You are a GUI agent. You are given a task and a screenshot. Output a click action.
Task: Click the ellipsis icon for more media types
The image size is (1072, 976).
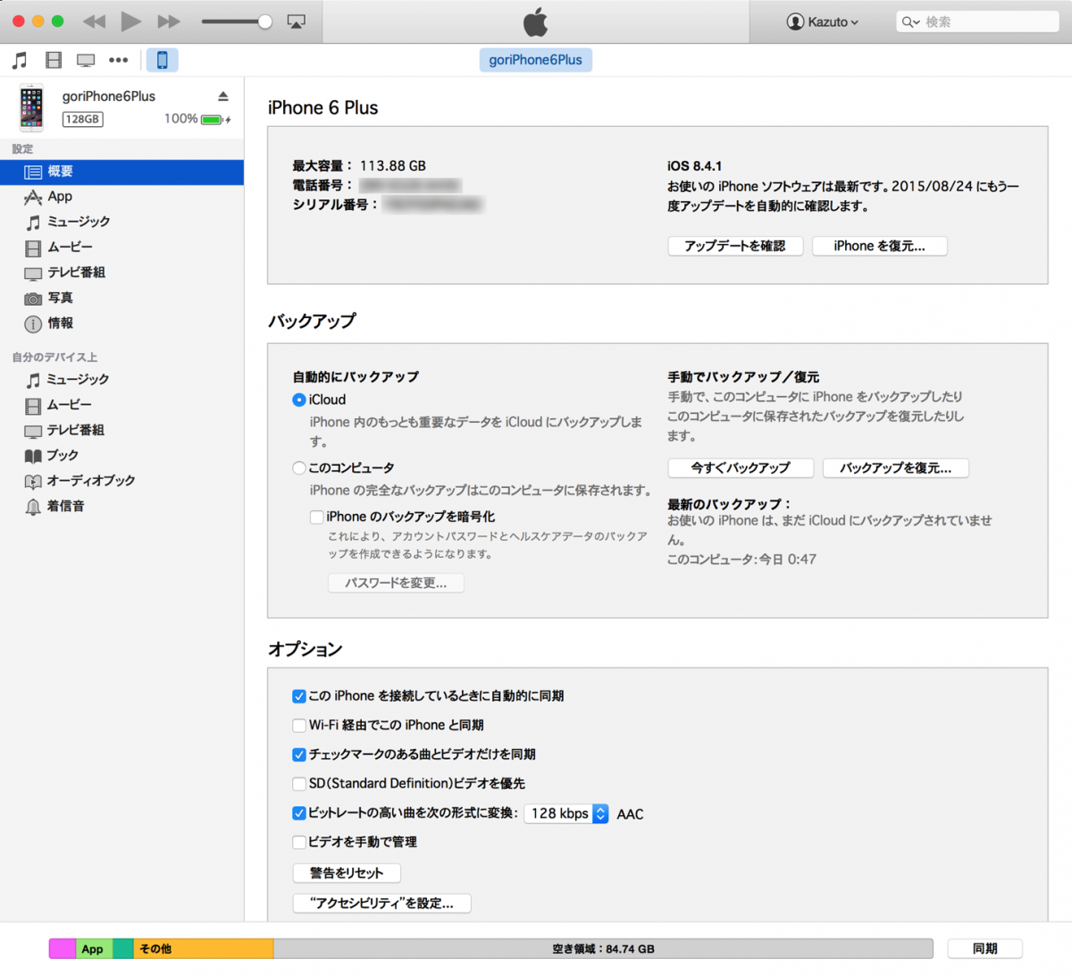[118, 59]
